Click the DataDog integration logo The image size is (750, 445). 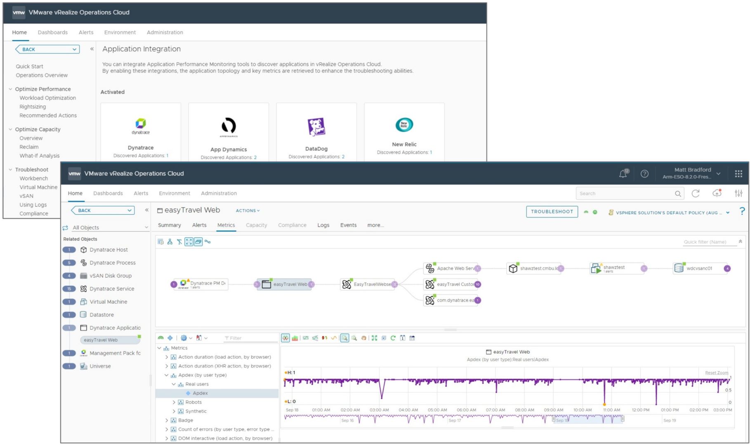click(x=316, y=126)
